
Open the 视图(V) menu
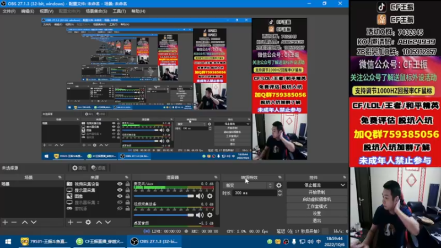46,11
